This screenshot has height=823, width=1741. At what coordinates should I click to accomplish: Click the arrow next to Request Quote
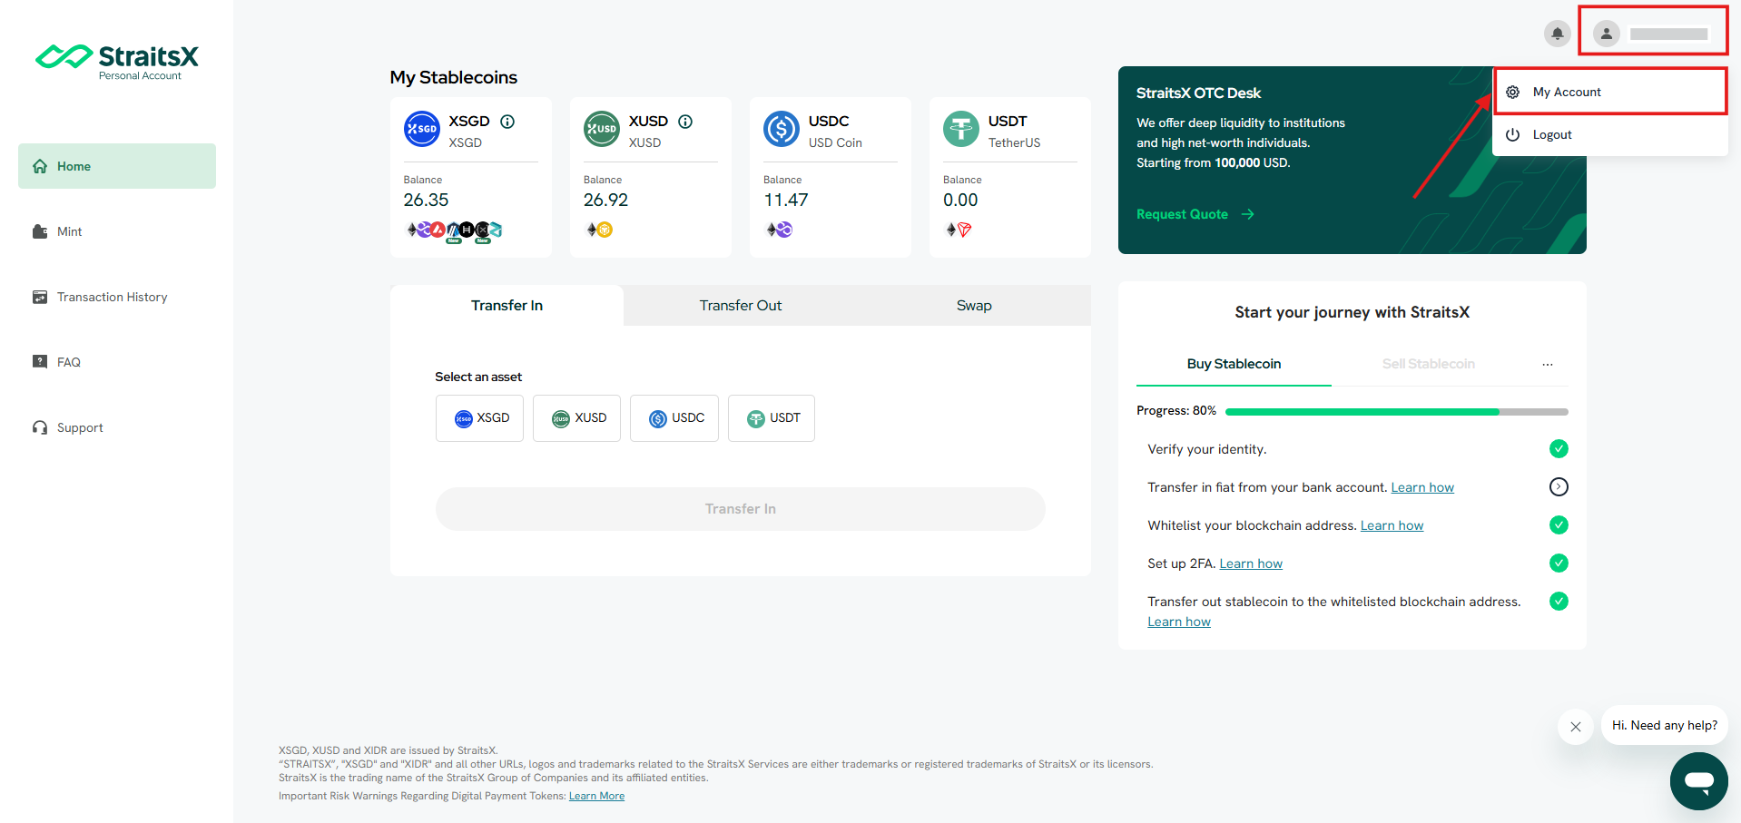[x=1248, y=214]
